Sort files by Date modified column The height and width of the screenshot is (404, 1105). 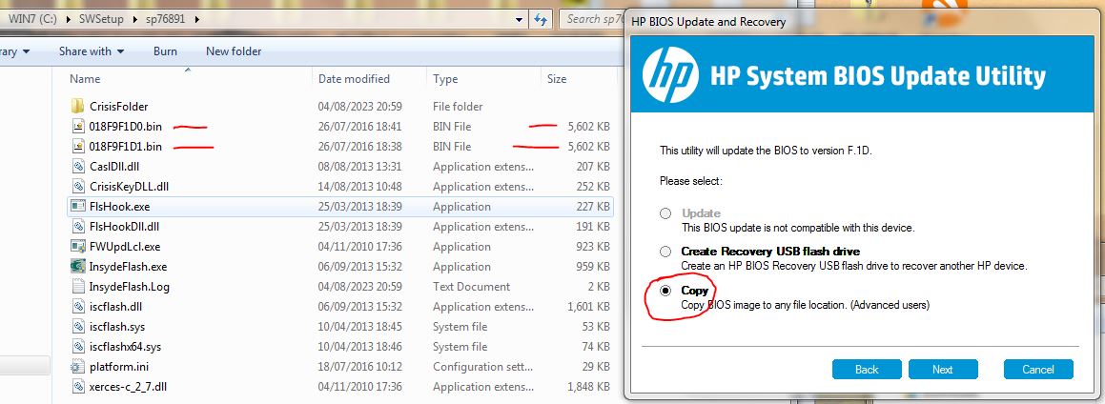pyautogui.click(x=354, y=79)
